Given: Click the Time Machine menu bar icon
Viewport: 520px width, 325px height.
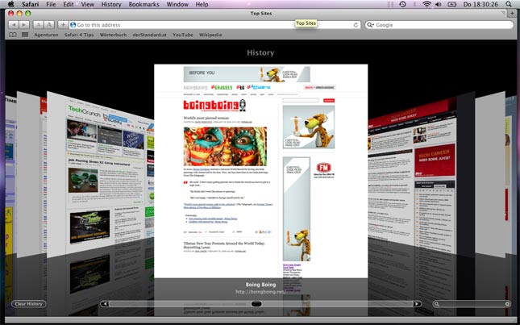Looking at the screenshot, I should point(402,4).
